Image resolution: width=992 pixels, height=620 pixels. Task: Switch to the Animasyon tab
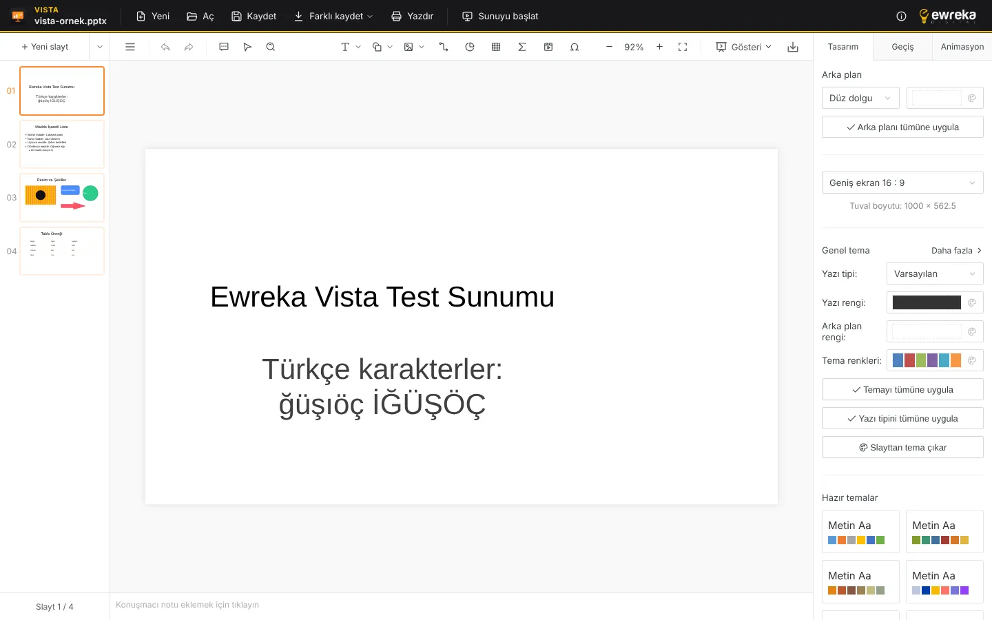pos(962,47)
